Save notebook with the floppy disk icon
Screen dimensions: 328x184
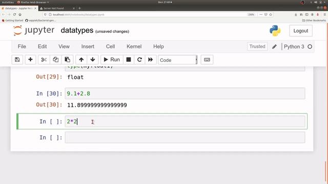pos(17,60)
